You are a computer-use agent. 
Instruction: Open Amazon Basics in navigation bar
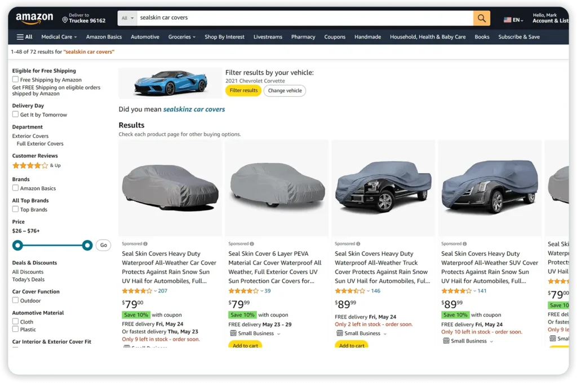point(104,37)
